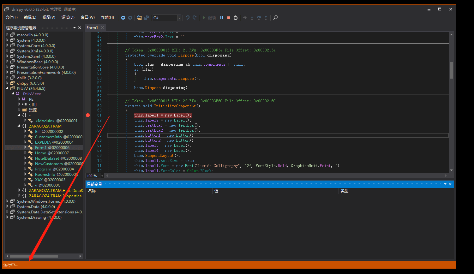Click the Continue (继续) button
The height and width of the screenshot is (274, 474).
point(209,18)
